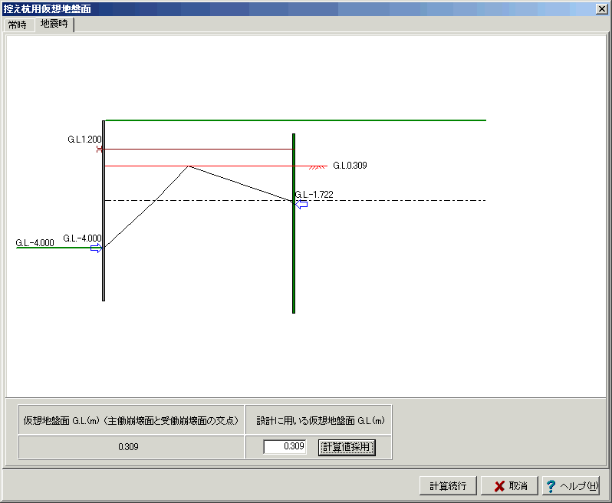612x503 pixels.
Task: Click the 仮想地盤面 G.L.(m) header cell
Action: pyautogui.click(x=131, y=420)
